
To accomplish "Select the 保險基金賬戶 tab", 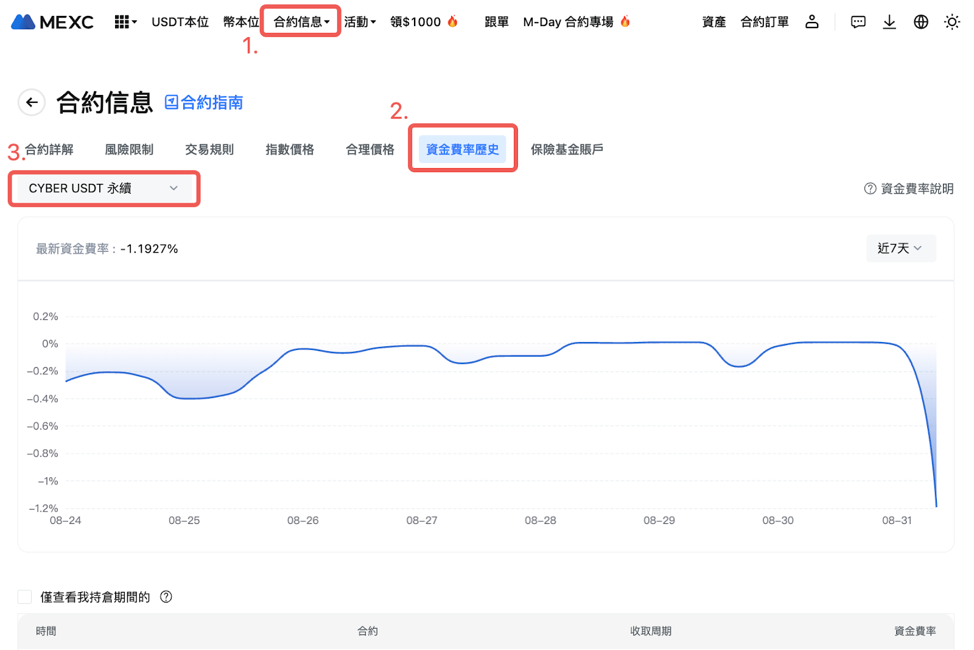I will (x=567, y=150).
